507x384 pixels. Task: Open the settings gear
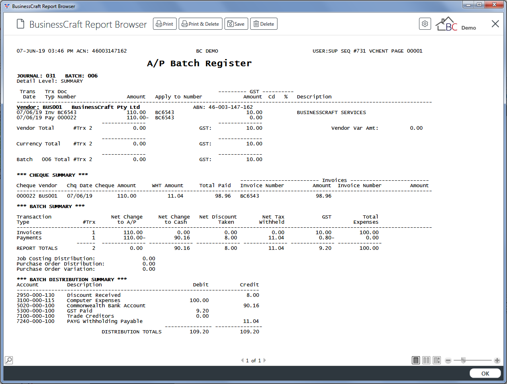pos(425,24)
